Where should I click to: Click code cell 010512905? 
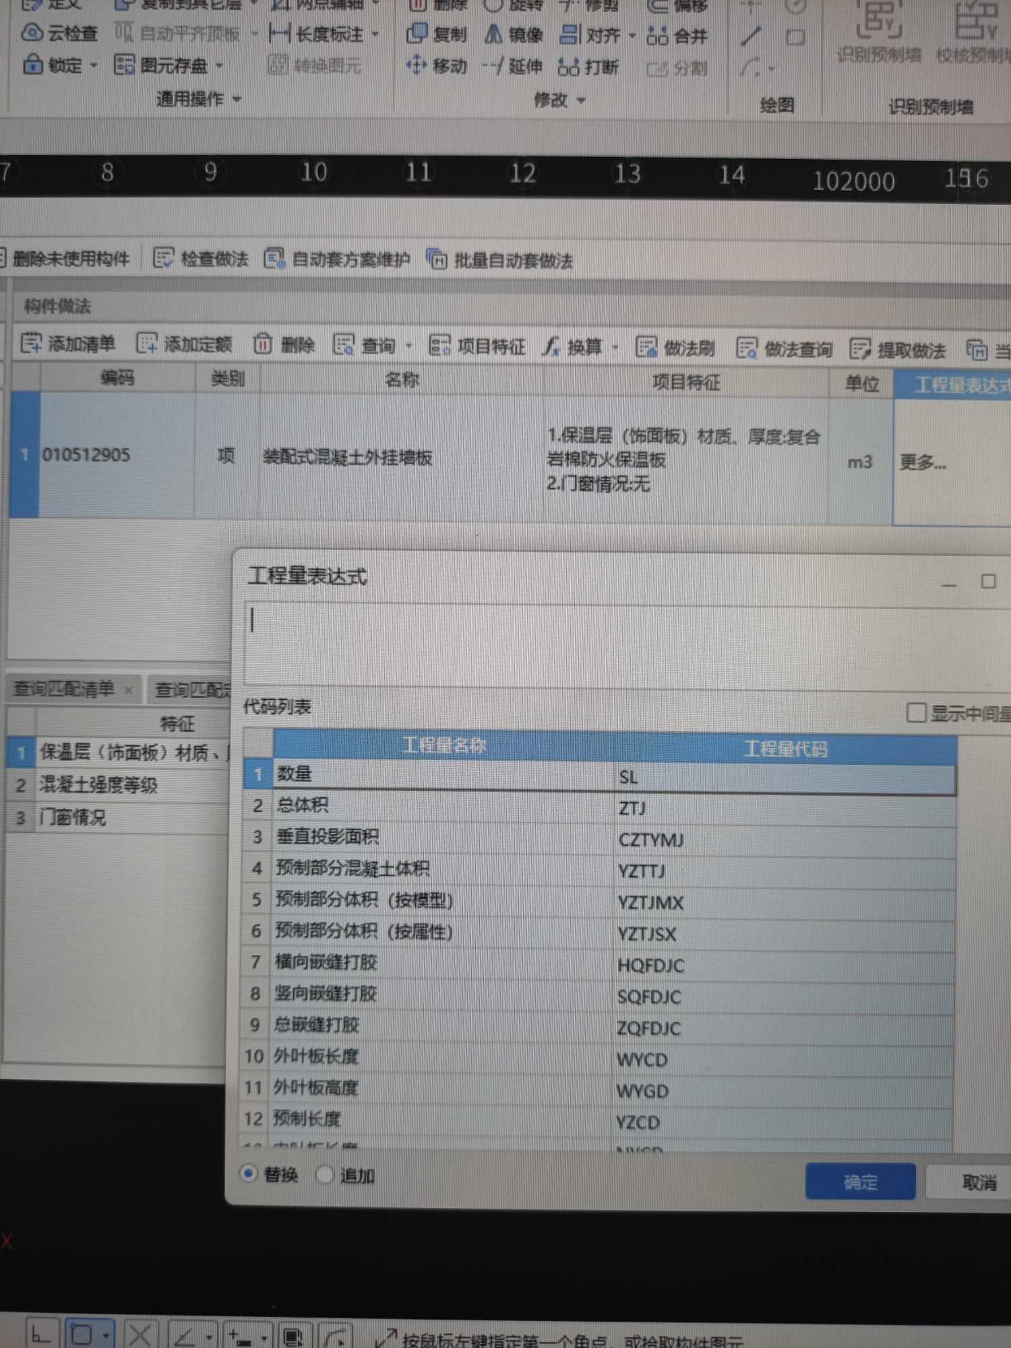pos(117,455)
